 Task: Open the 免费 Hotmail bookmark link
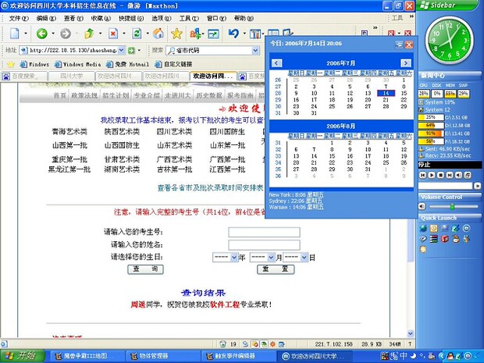(127, 64)
